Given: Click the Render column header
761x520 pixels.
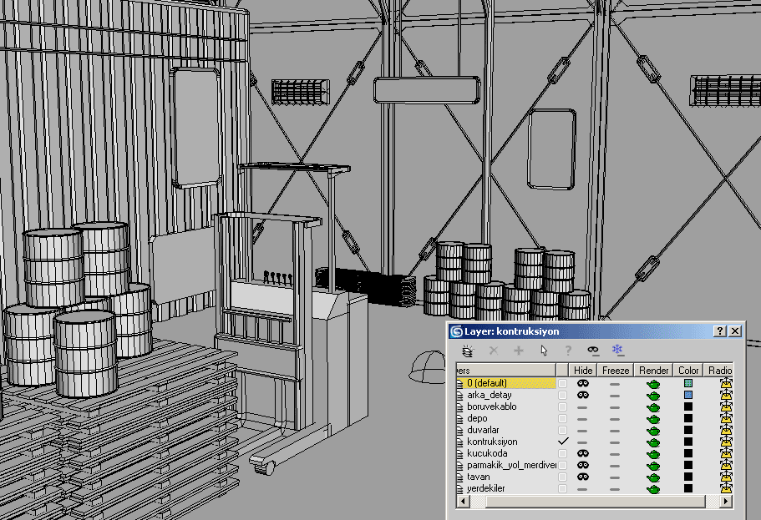Looking at the screenshot, I should click(653, 370).
